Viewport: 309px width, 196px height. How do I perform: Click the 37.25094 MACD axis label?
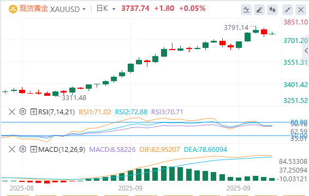click(x=293, y=170)
